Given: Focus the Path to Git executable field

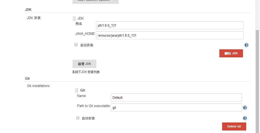Looking at the screenshot, I should click(x=176, y=107).
